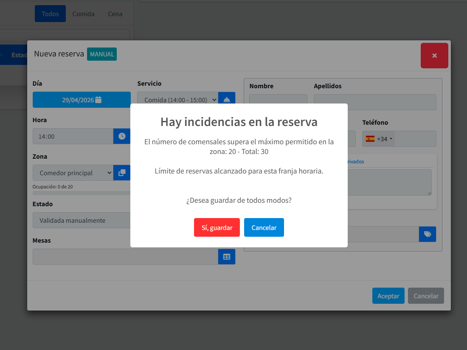The width and height of the screenshot is (467, 350).
Task: Open the Estado dropdown Validada manualmente
Action: [82, 220]
